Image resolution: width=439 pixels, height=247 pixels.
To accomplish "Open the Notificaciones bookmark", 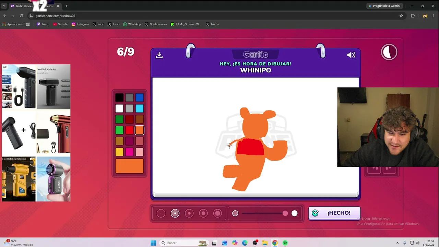I will click(x=156, y=24).
